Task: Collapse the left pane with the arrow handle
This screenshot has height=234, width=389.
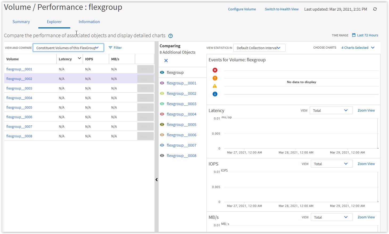Action: coord(156,180)
